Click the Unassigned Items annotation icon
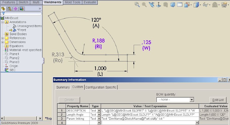 (14, 26)
